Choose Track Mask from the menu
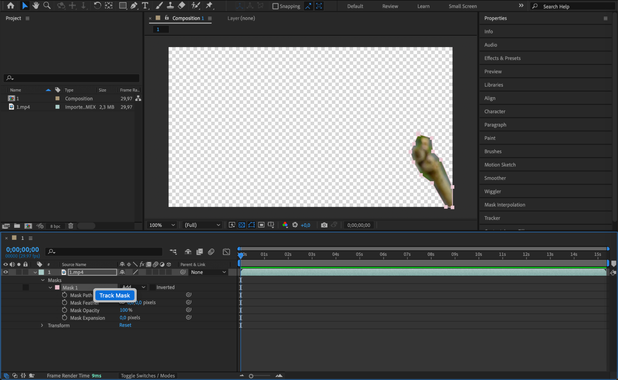Viewport: 618px width, 380px height. click(115, 295)
